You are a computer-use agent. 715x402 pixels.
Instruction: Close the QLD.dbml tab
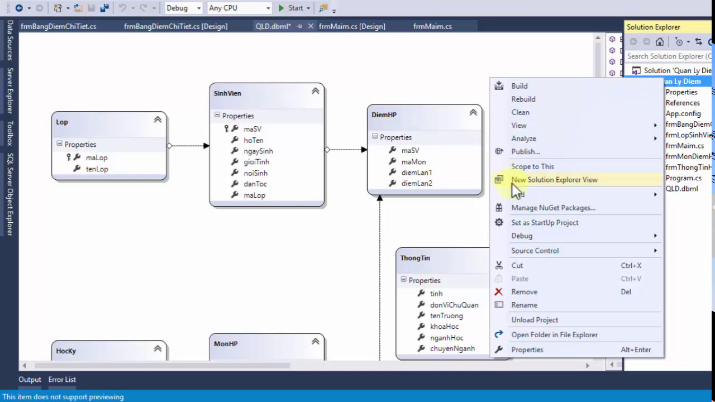click(x=311, y=26)
